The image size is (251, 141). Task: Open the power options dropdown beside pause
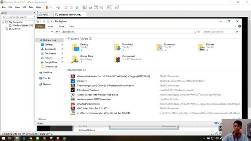point(51,7)
